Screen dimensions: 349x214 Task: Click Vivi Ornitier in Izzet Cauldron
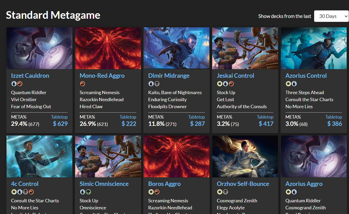point(24,100)
